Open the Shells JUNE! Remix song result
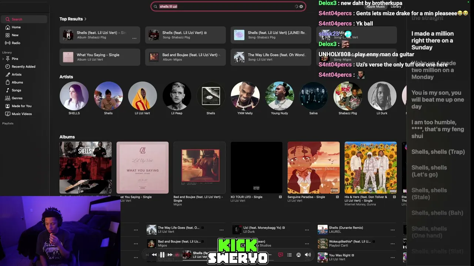This screenshot has width=474, height=266. 271,35
